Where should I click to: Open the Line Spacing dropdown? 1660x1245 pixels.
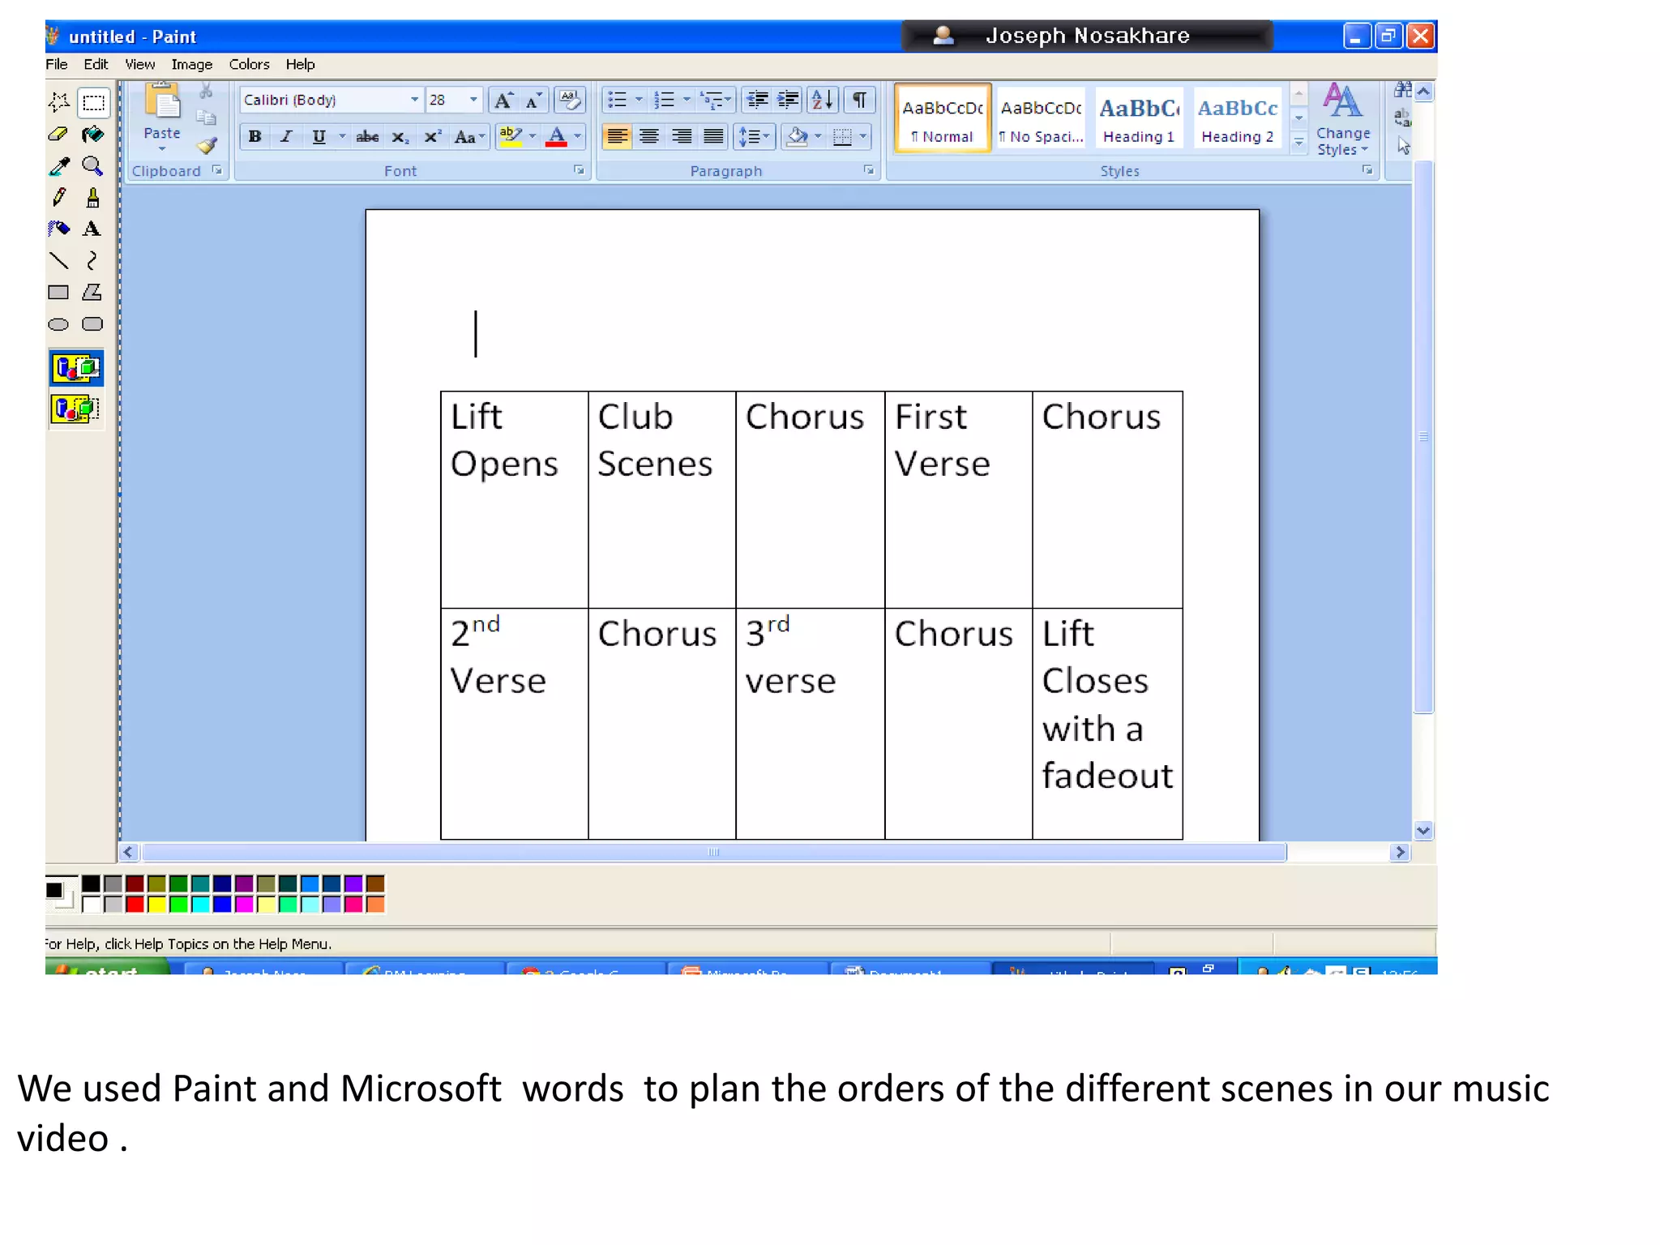(x=754, y=137)
